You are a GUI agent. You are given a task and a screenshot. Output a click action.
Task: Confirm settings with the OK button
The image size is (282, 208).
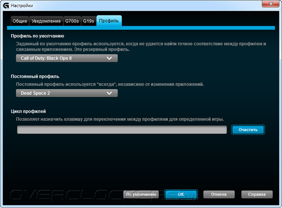(181, 194)
